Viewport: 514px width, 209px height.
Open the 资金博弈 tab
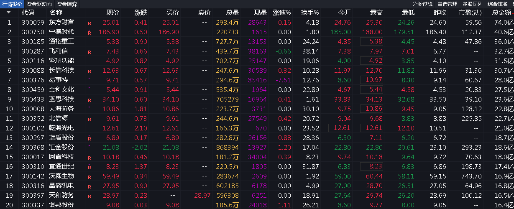pos(66,4)
